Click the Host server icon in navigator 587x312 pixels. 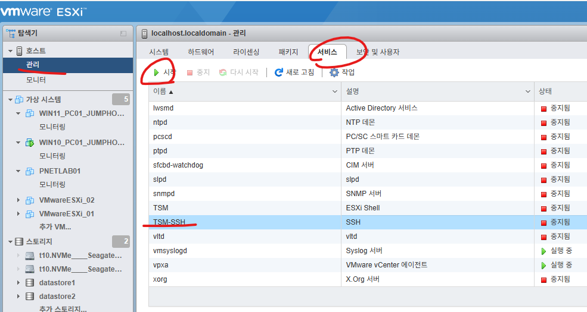20,51
